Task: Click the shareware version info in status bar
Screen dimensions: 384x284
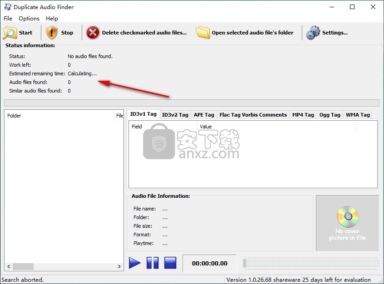Action: point(299,279)
